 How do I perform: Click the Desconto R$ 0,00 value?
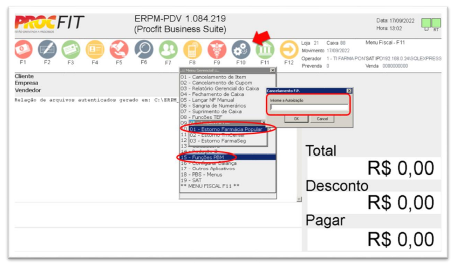pos(401,202)
